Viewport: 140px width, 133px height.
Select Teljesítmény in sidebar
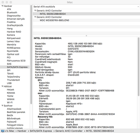click(13, 77)
